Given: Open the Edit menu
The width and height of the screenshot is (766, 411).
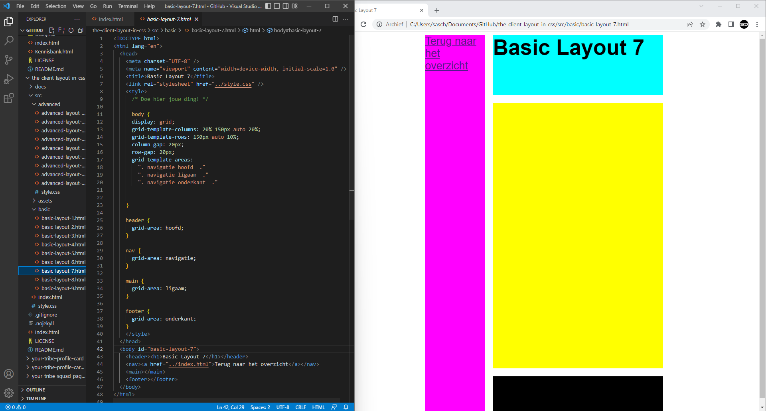Looking at the screenshot, I should pyautogui.click(x=35, y=6).
